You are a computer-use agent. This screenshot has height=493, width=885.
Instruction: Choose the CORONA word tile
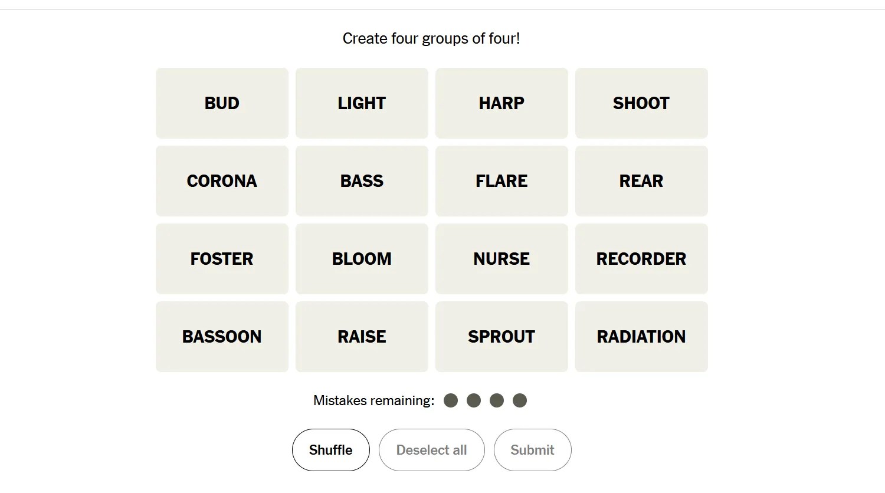[222, 181]
